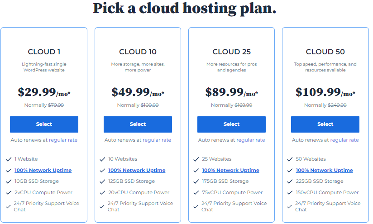Follow the regular rate link under Cloud 10
373x224 pixels.
[157, 140]
